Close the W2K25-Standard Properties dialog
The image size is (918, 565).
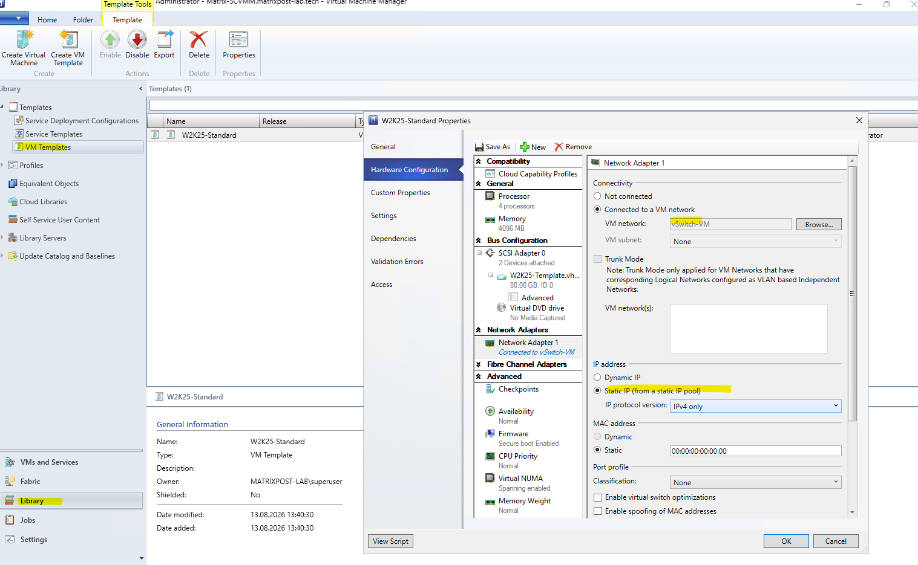tap(859, 120)
